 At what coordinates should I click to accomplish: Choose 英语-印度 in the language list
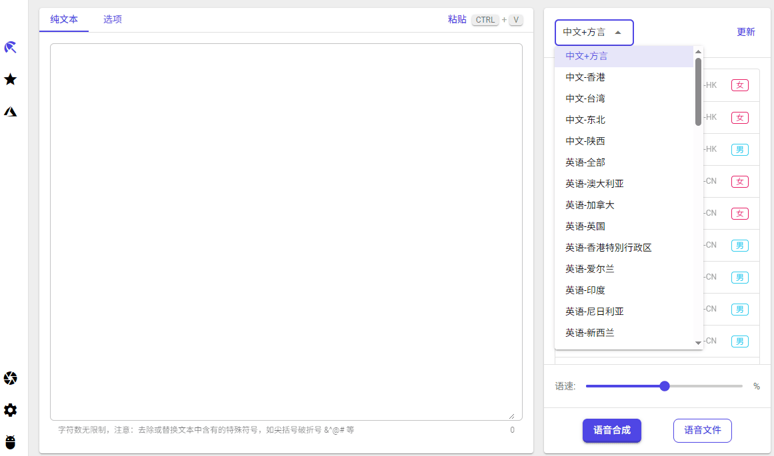(x=624, y=290)
